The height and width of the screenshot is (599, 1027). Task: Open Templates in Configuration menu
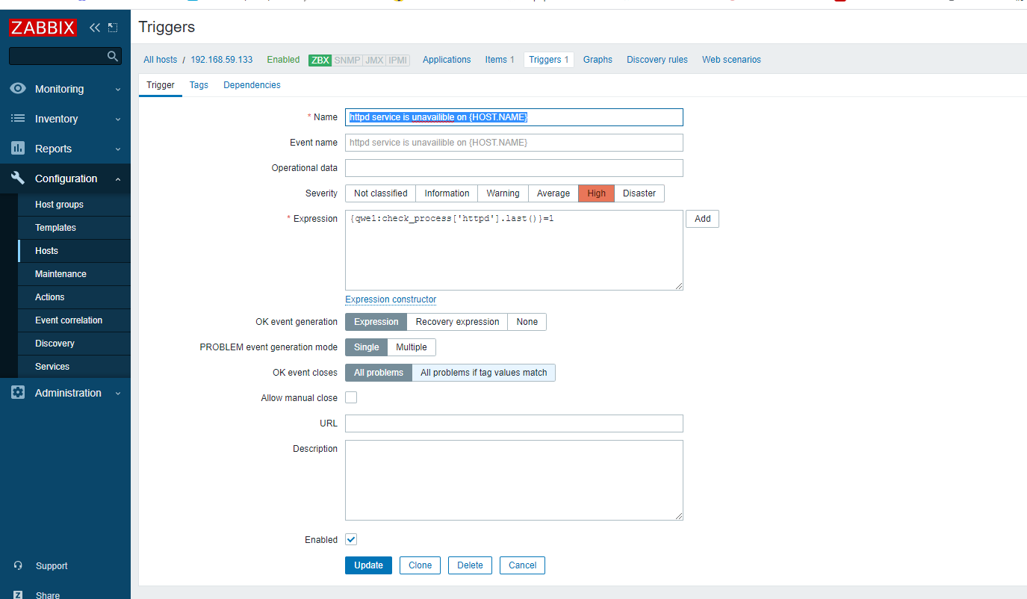click(74, 228)
